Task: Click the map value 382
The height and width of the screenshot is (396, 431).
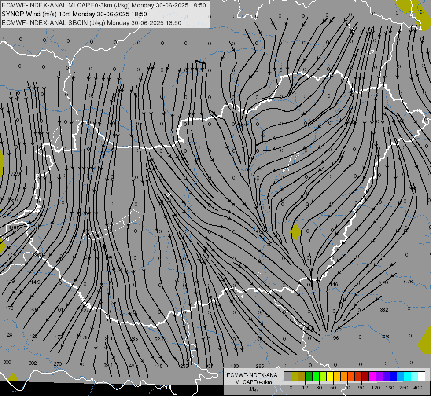Action: tap(384, 310)
